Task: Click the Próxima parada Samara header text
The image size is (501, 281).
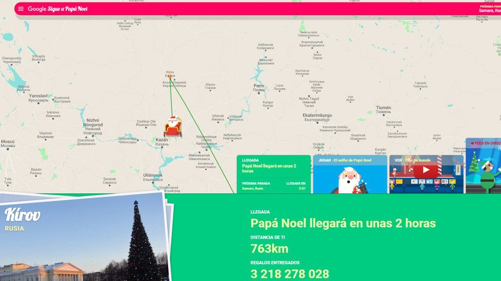Action: (489, 9)
